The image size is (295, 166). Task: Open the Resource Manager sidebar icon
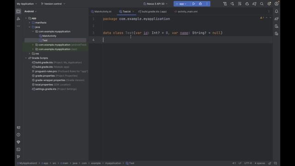18,18
